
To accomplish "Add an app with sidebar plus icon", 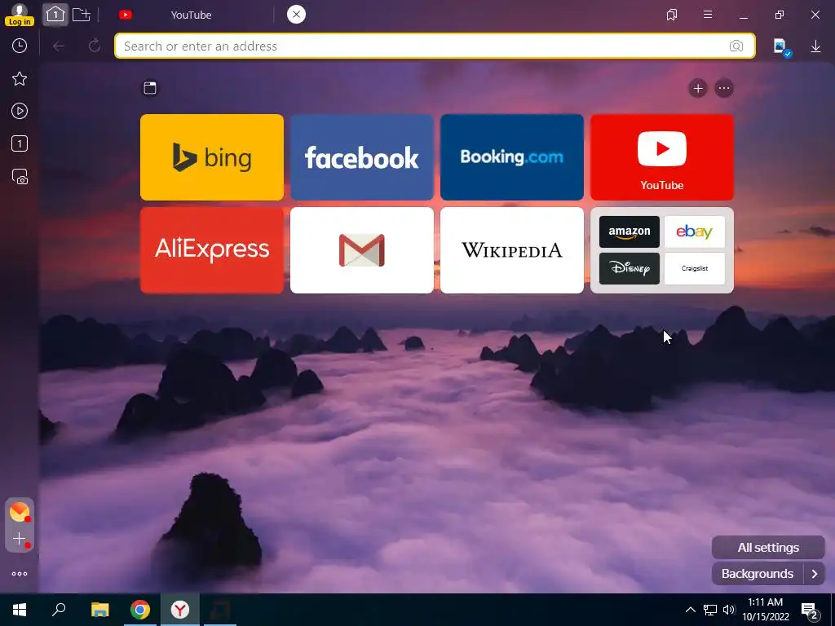I will point(20,539).
